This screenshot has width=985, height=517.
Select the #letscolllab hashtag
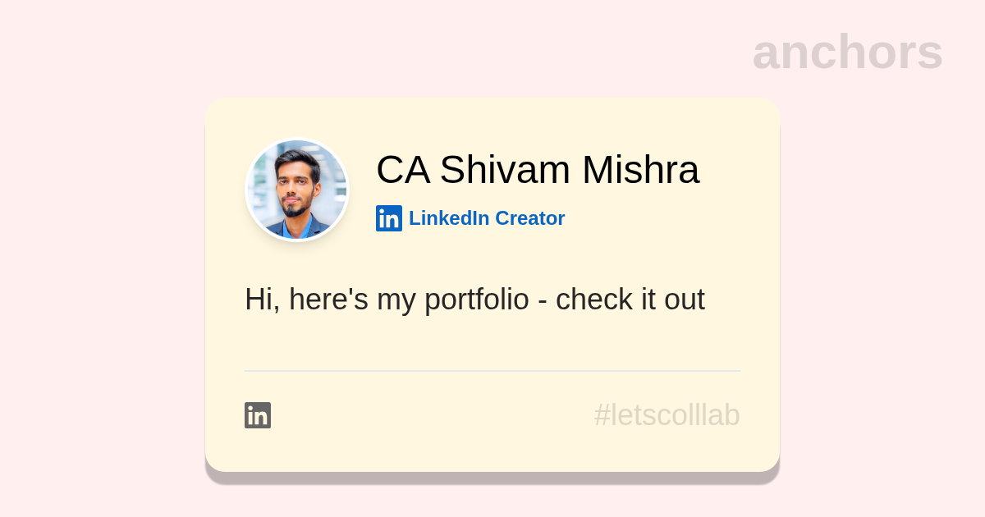point(667,415)
